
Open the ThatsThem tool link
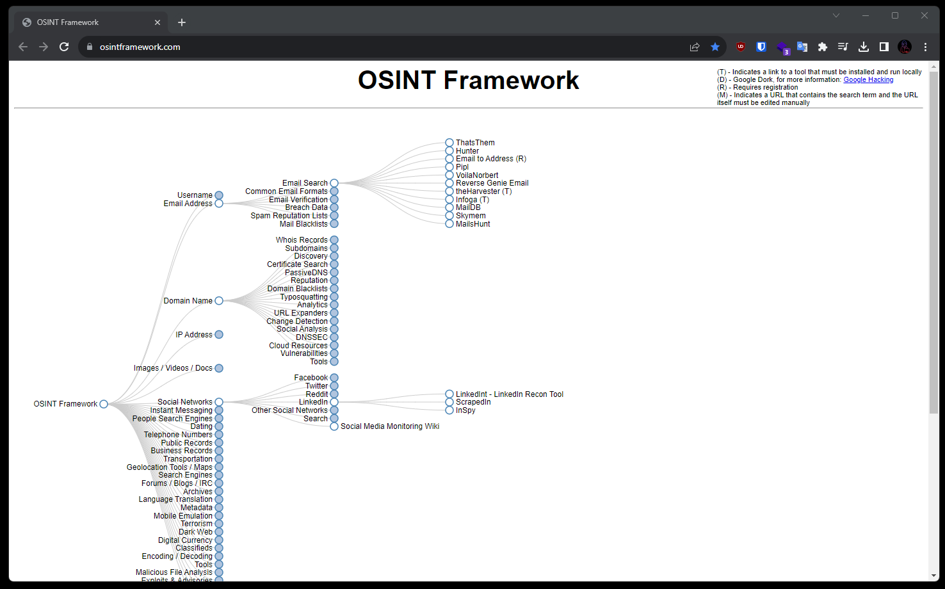475,143
